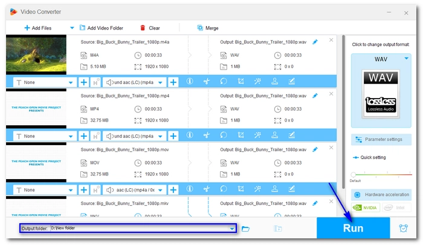
Task: Rotate the mp4 file
Action: [224, 135]
